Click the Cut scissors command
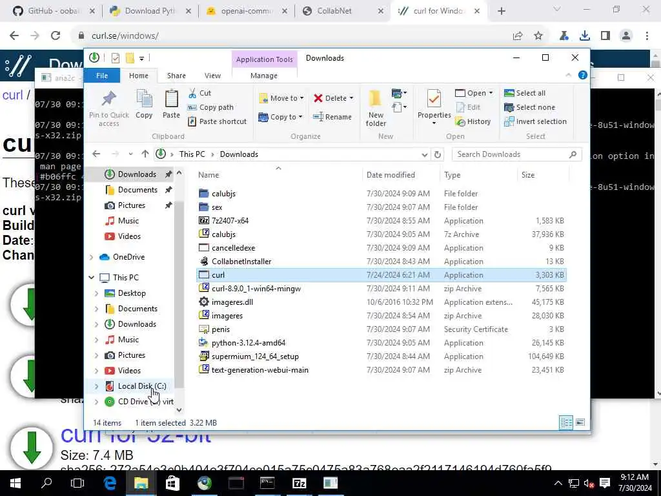661x496 pixels. pyautogui.click(x=199, y=93)
